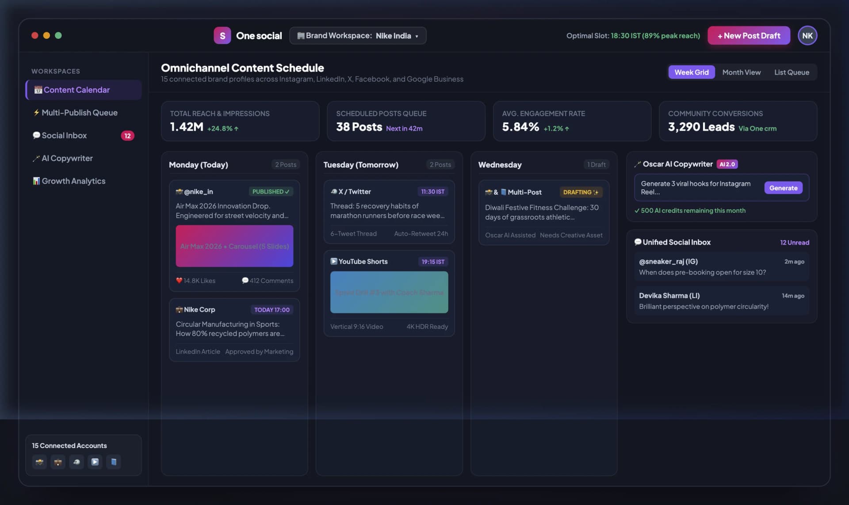
Task: Click the Monday 2 Posts count badge
Action: pos(286,165)
